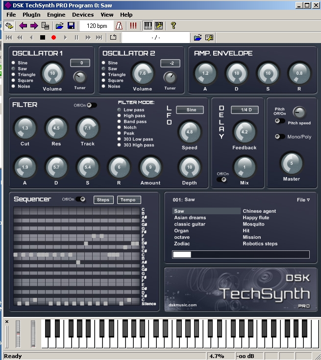Click the step back transport button
321x360 pixels.
click(x=31, y=38)
